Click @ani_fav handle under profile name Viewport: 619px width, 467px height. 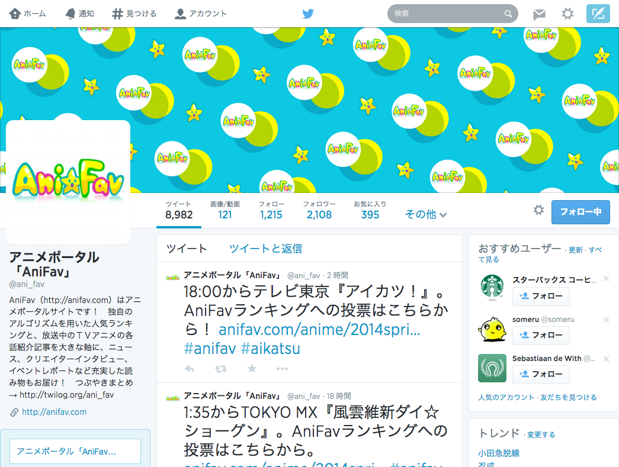(x=27, y=284)
